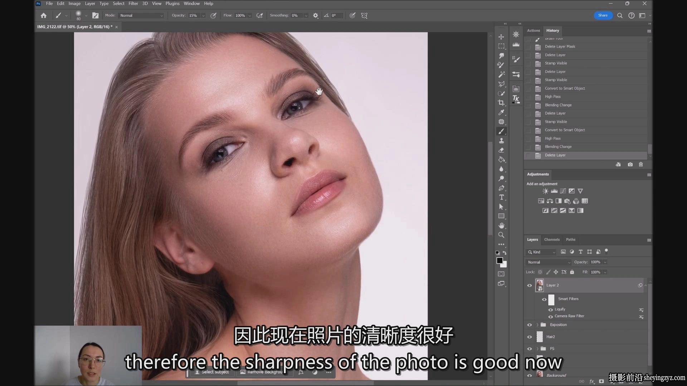Select the Clone Stamp tool
This screenshot has height=386, width=687.
coord(501,141)
